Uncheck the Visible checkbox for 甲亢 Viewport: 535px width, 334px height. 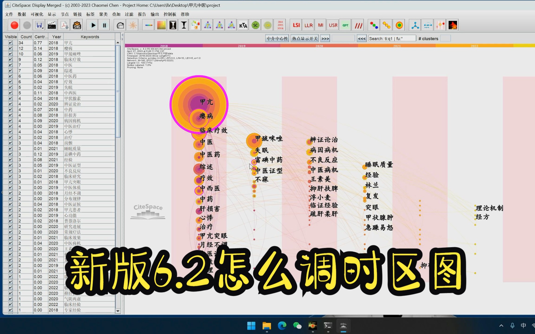(x=10, y=42)
